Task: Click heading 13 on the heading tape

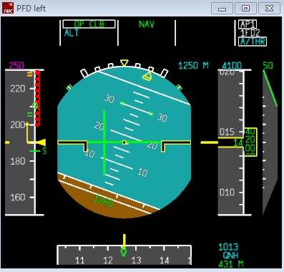Action: click(x=136, y=260)
